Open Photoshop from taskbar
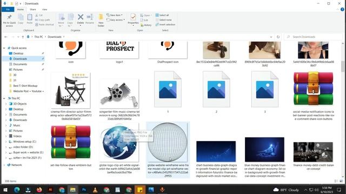The width and height of the screenshot is (346, 194). point(84,190)
